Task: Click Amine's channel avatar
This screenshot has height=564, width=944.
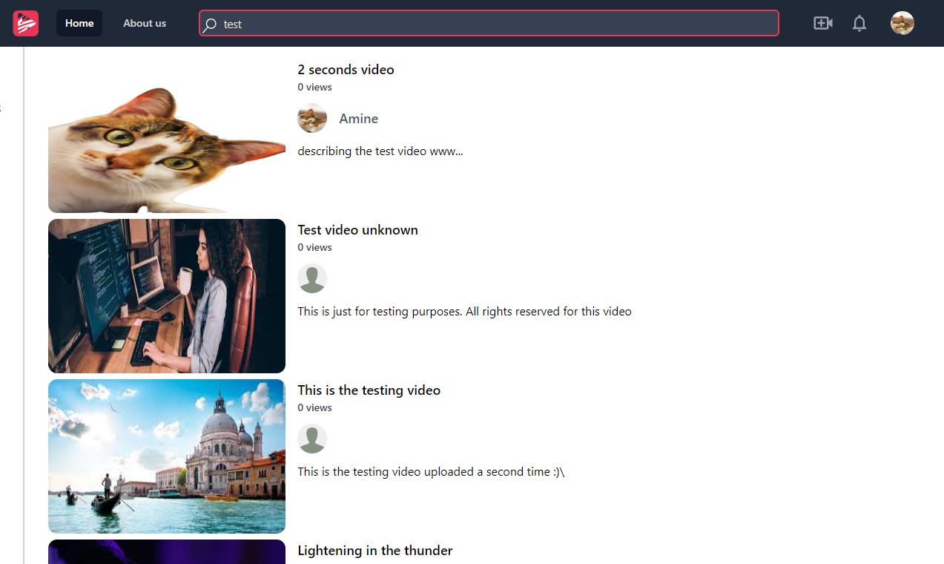Action: pos(312,118)
